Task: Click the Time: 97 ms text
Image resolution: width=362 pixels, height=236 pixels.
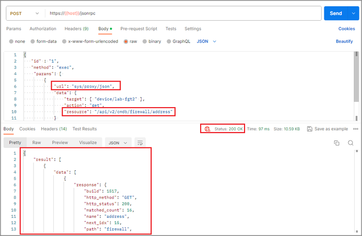Action: pyautogui.click(x=258, y=129)
